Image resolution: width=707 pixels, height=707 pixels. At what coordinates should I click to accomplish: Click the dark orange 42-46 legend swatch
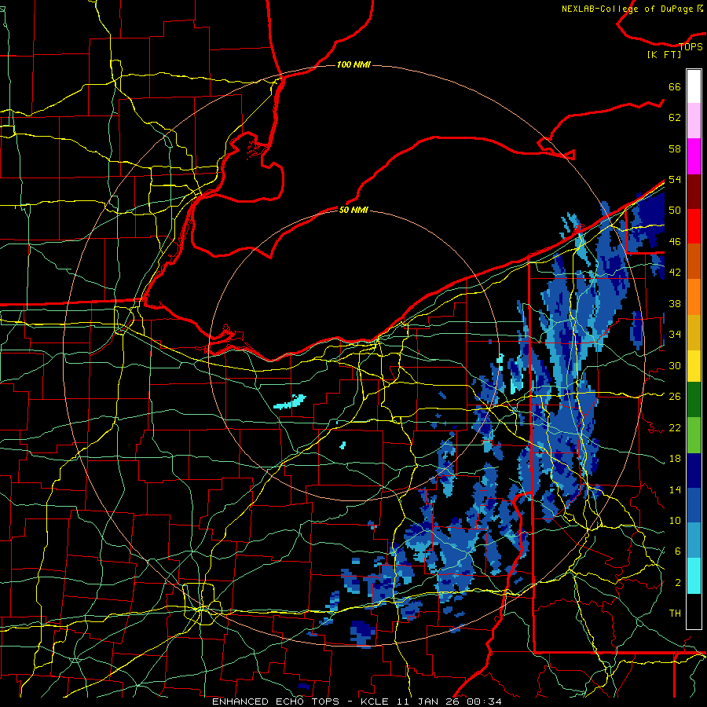[x=694, y=262]
